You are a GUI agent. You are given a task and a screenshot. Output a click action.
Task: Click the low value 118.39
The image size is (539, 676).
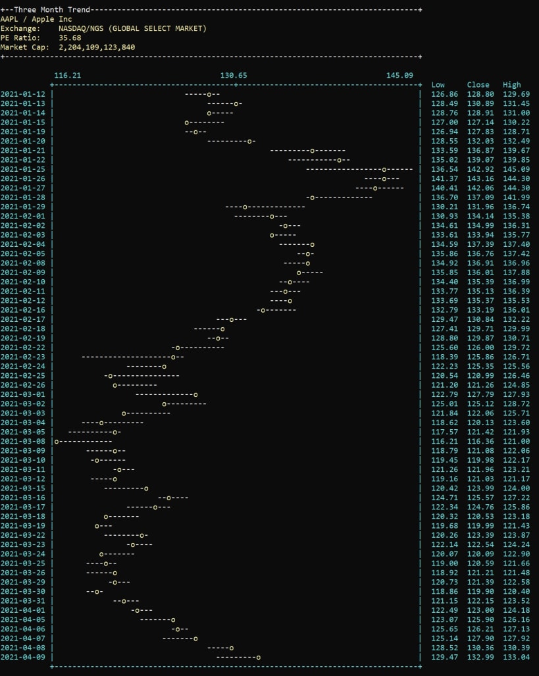click(x=445, y=357)
